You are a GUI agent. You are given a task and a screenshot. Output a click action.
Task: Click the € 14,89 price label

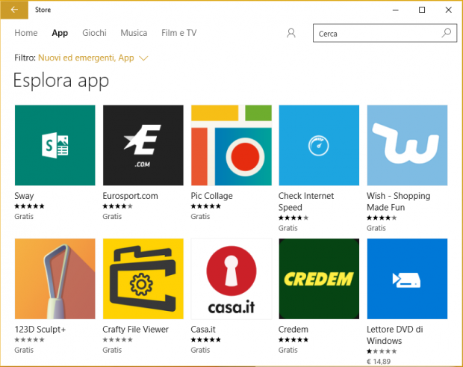pos(379,361)
